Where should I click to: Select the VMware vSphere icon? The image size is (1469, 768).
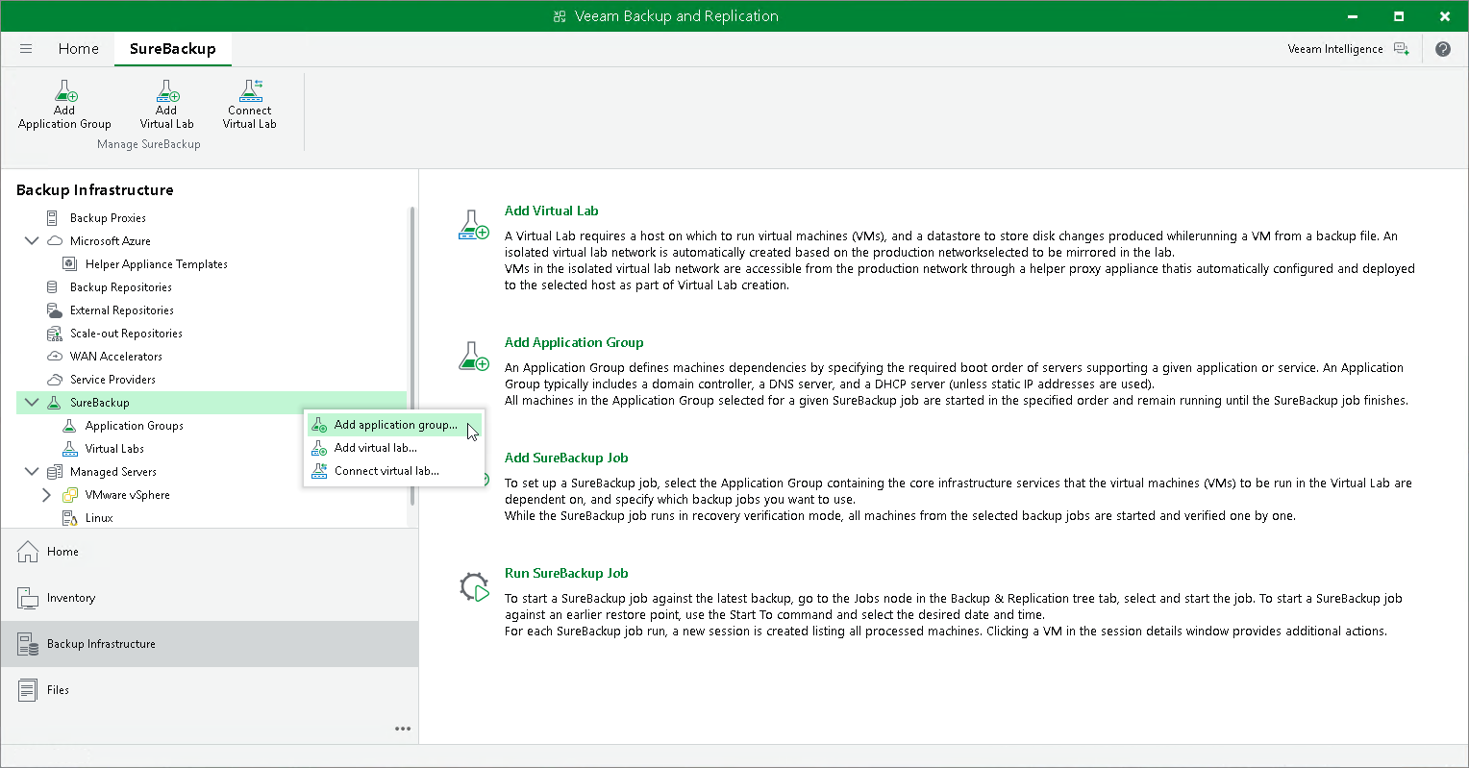(69, 495)
